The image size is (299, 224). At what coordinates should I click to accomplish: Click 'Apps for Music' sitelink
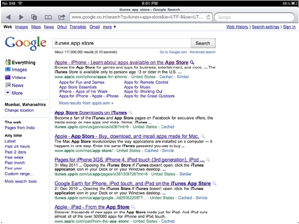tap(137, 87)
